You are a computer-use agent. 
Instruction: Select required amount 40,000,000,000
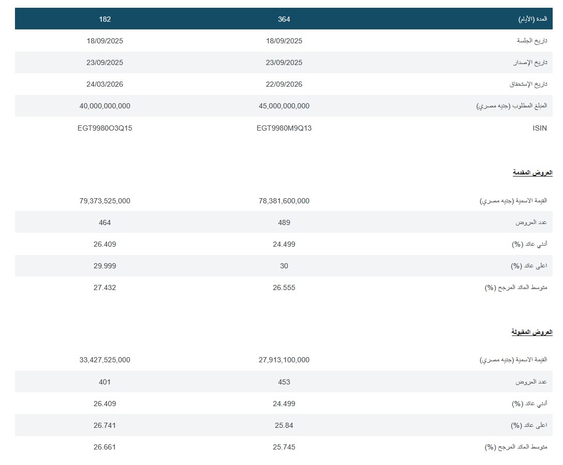(x=105, y=106)
